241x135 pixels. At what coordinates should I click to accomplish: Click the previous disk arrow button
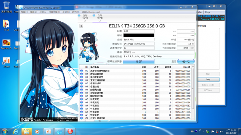tap(81, 26)
